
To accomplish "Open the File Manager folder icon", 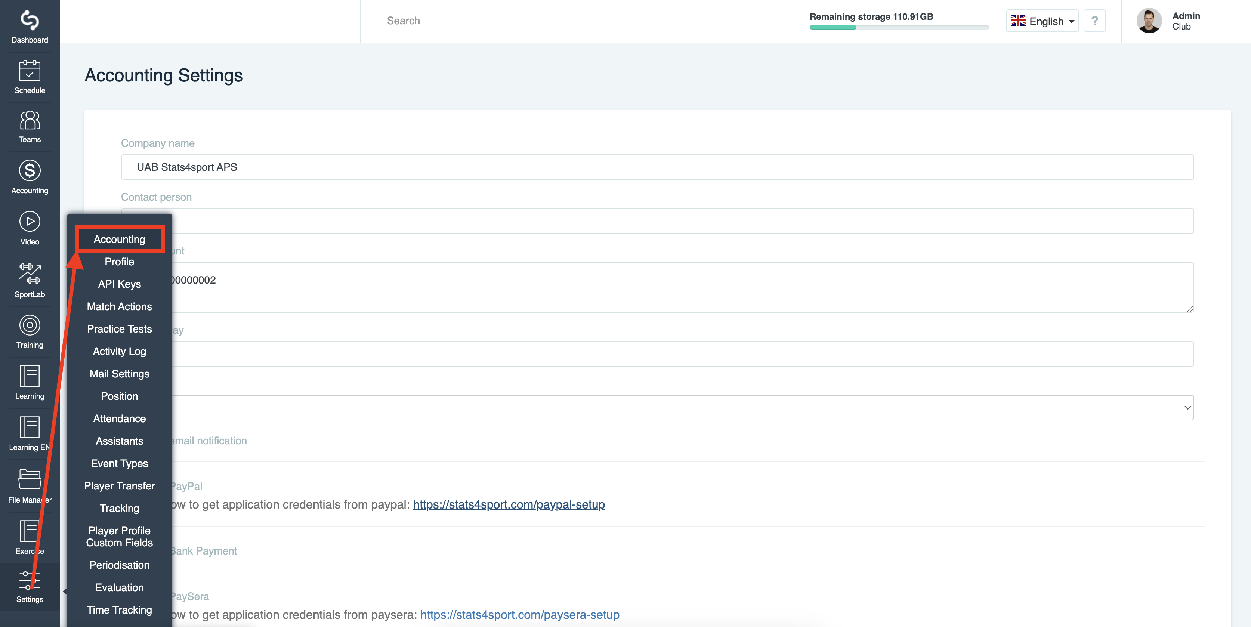I will tap(30, 479).
